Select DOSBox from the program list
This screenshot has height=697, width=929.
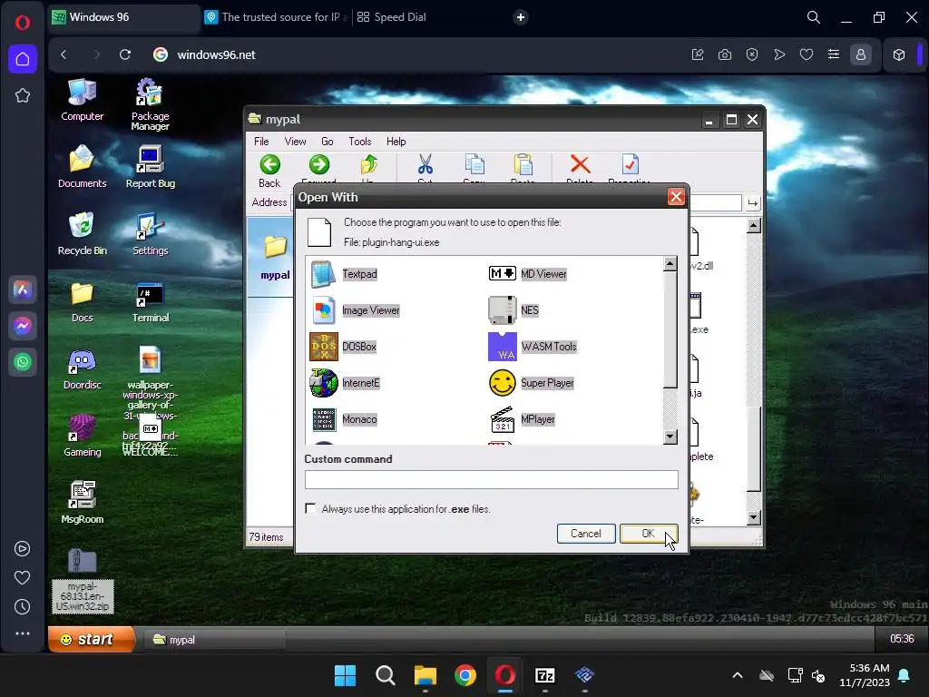[x=344, y=347]
